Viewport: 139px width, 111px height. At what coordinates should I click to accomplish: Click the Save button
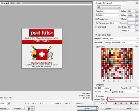[87, 109]
